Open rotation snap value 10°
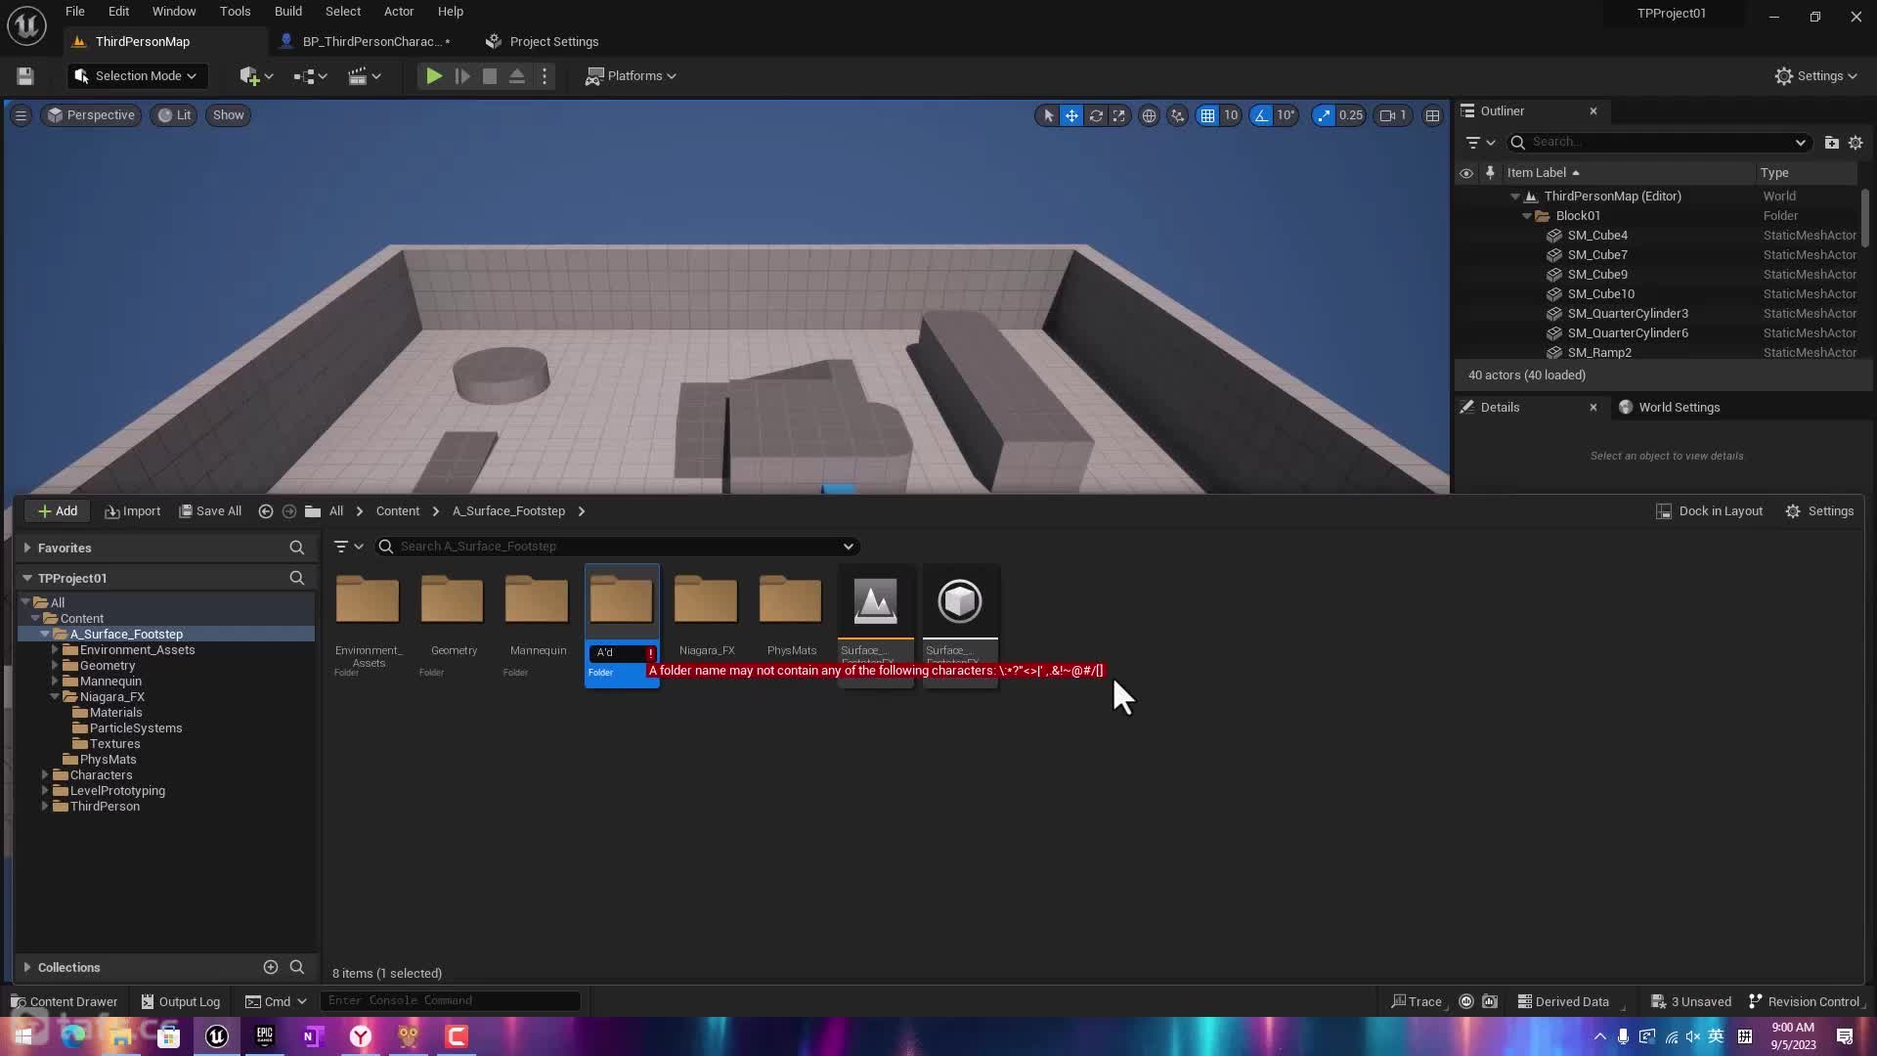 (x=1286, y=115)
